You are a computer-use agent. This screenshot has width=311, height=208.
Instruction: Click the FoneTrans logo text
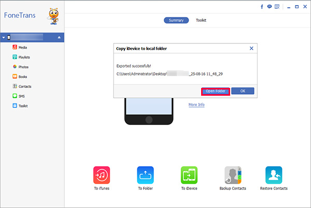tap(20, 15)
